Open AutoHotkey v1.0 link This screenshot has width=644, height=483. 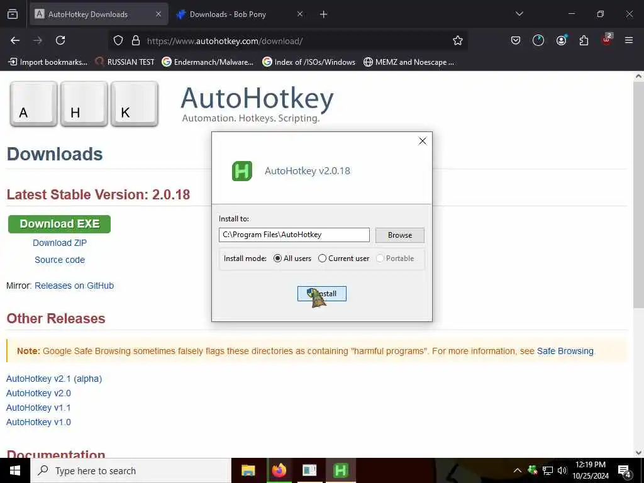click(x=38, y=422)
